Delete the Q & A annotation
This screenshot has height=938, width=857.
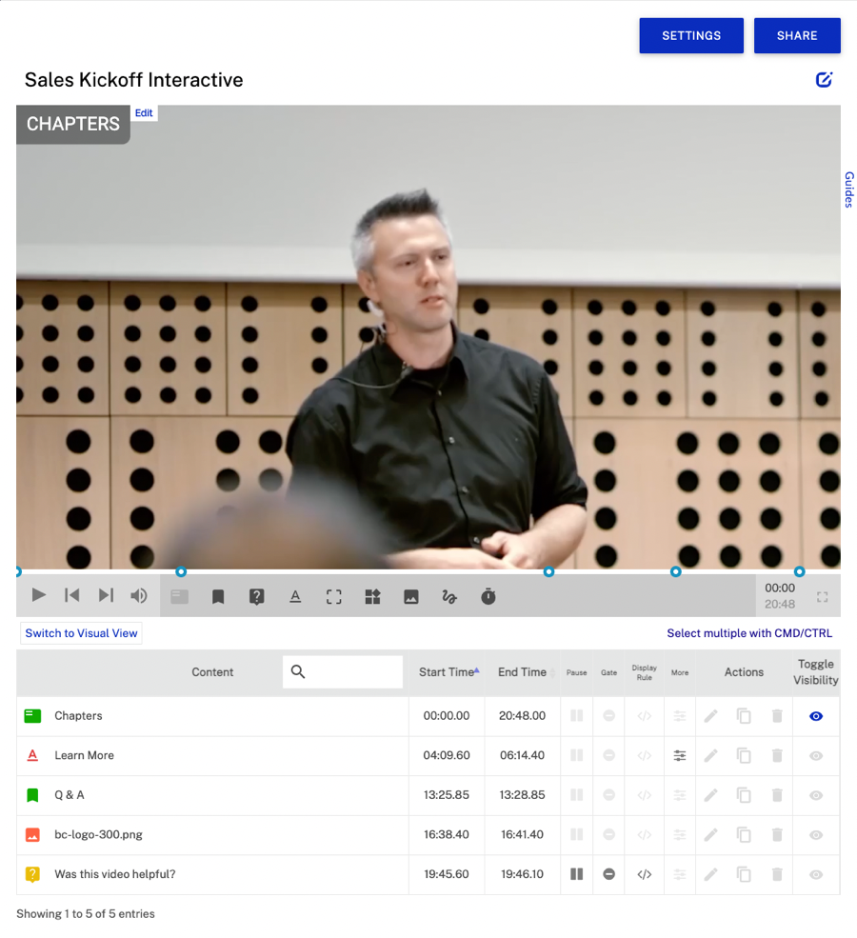[777, 795]
